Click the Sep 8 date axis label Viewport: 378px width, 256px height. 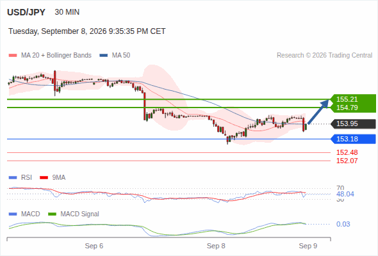point(216,246)
